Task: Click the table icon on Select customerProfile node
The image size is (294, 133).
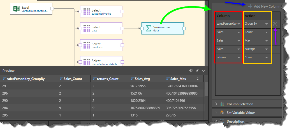Action: tap(87, 12)
